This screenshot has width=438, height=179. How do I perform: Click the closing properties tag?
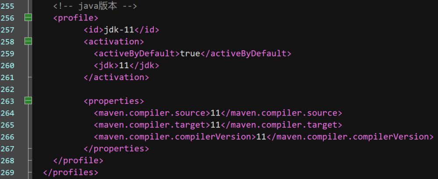point(117,148)
